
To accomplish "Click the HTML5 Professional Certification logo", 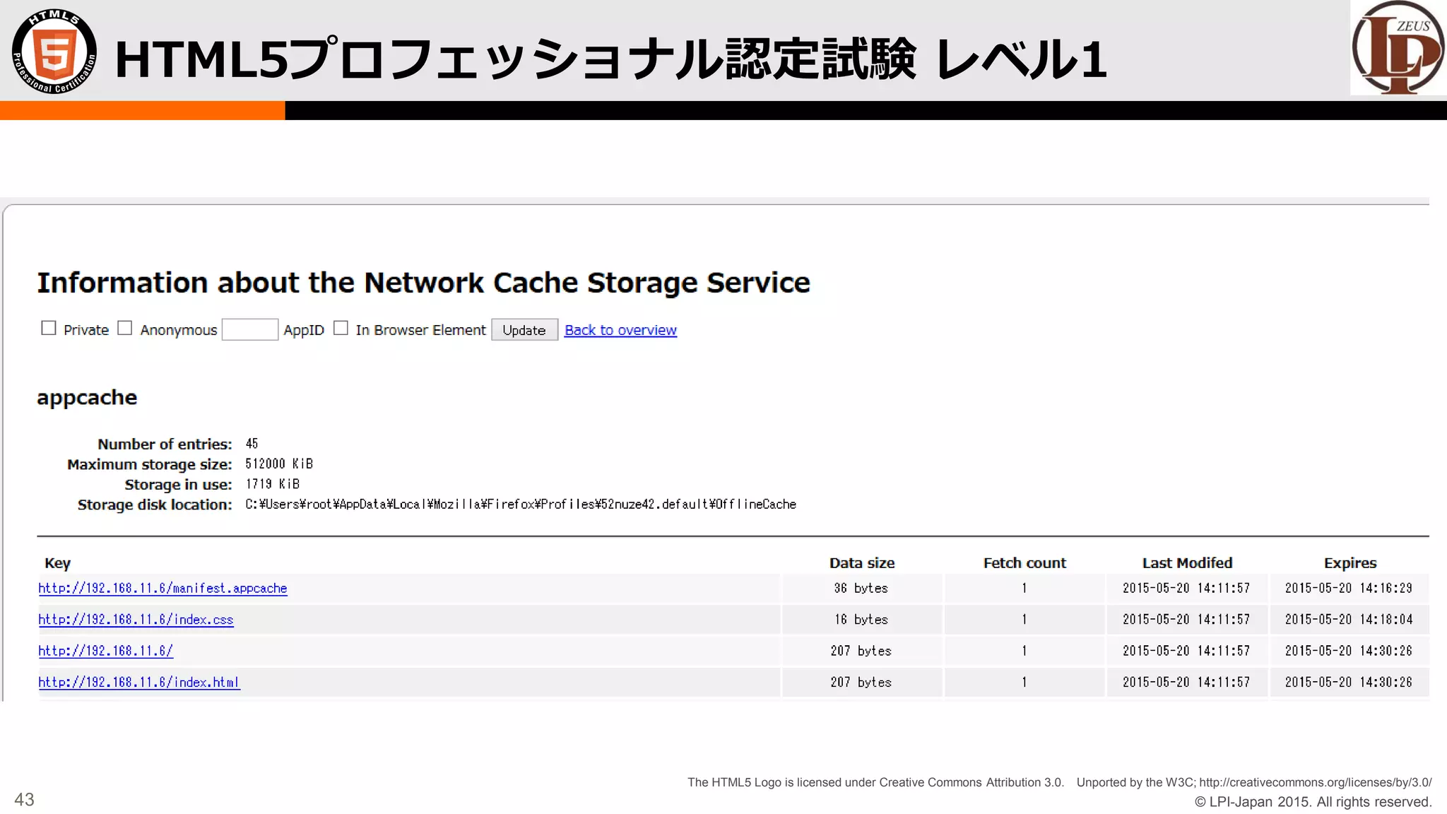I will click(54, 51).
